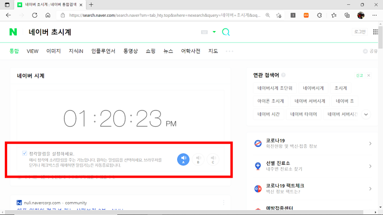The image size is (383, 215).
Task: Click the Naver N logo
Action: (13, 32)
